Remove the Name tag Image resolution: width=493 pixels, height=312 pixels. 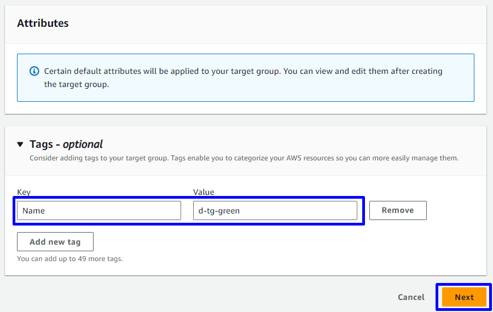[x=397, y=210]
